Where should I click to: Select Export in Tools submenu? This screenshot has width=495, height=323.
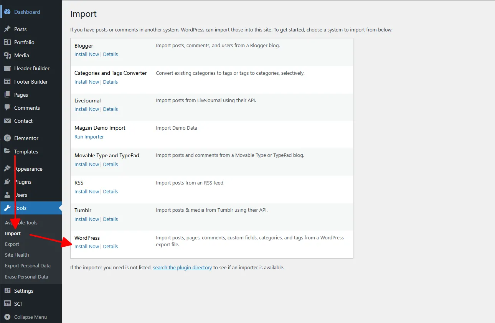12,244
